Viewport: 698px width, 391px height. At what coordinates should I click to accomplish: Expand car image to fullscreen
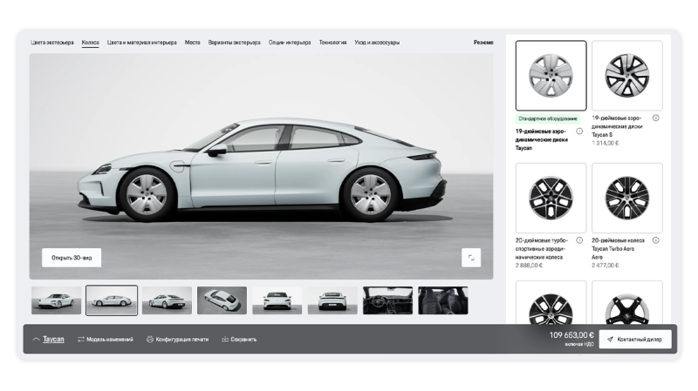tap(471, 258)
